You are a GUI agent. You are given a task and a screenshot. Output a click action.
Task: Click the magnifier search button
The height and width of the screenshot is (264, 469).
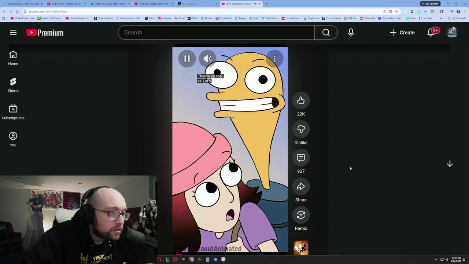point(326,33)
